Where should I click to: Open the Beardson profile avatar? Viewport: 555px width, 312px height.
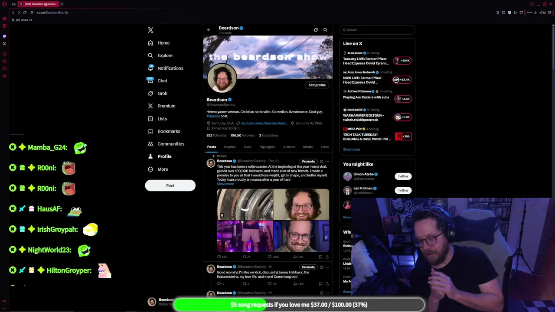(x=222, y=78)
